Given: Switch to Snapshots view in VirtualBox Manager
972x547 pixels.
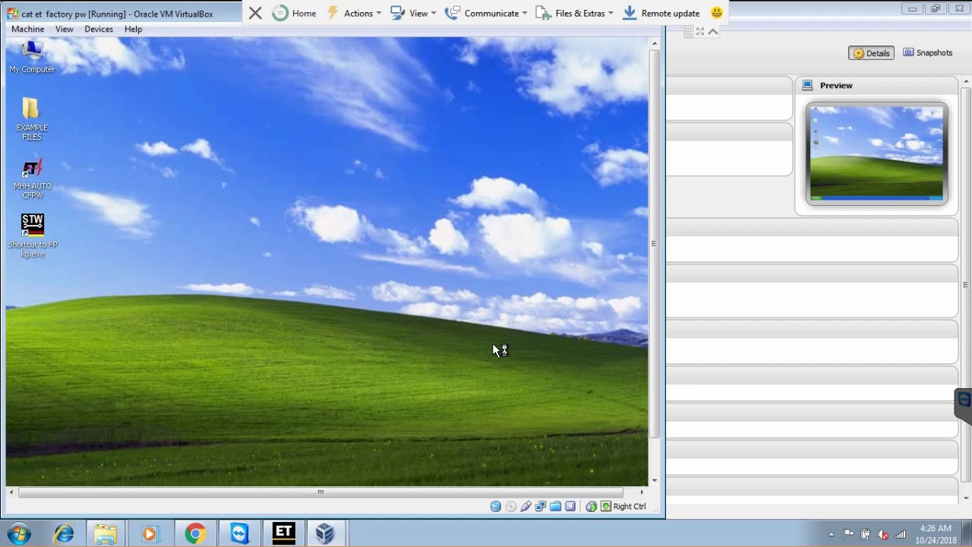Looking at the screenshot, I should pos(927,53).
